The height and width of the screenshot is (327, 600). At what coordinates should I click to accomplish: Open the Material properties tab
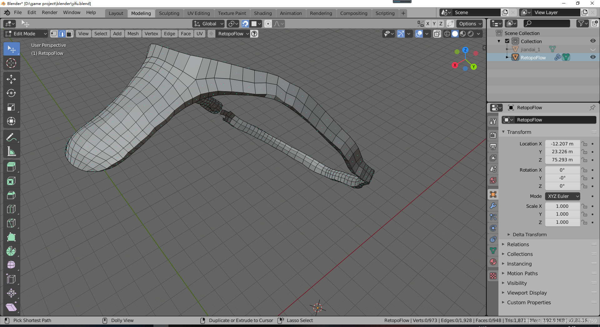pyautogui.click(x=493, y=262)
